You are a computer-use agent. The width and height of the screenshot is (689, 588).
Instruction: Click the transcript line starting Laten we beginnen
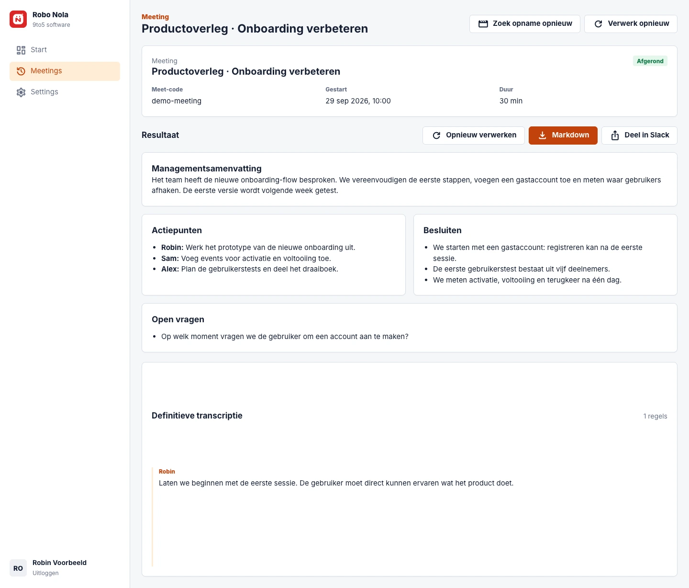(336, 483)
